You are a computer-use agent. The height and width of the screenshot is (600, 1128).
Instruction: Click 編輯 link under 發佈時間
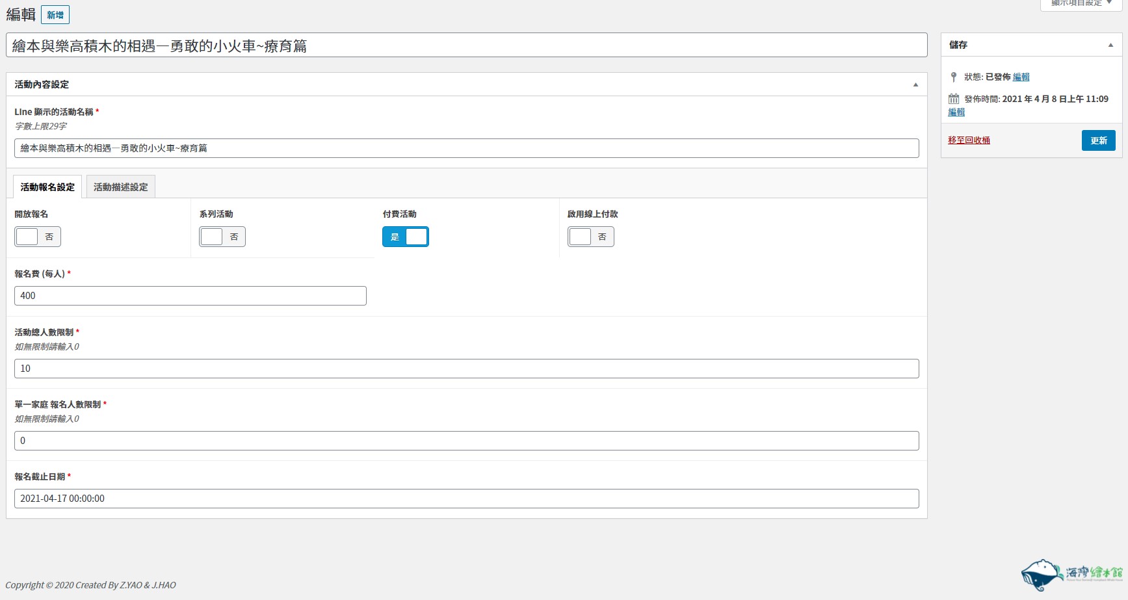[x=956, y=112]
